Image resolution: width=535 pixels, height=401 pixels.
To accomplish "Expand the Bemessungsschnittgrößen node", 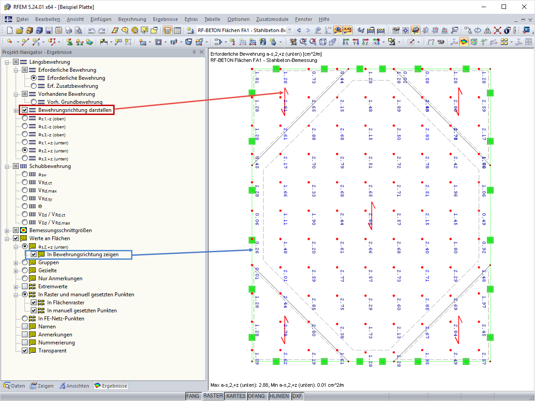I will pyautogui.click(x=8, y=230).
